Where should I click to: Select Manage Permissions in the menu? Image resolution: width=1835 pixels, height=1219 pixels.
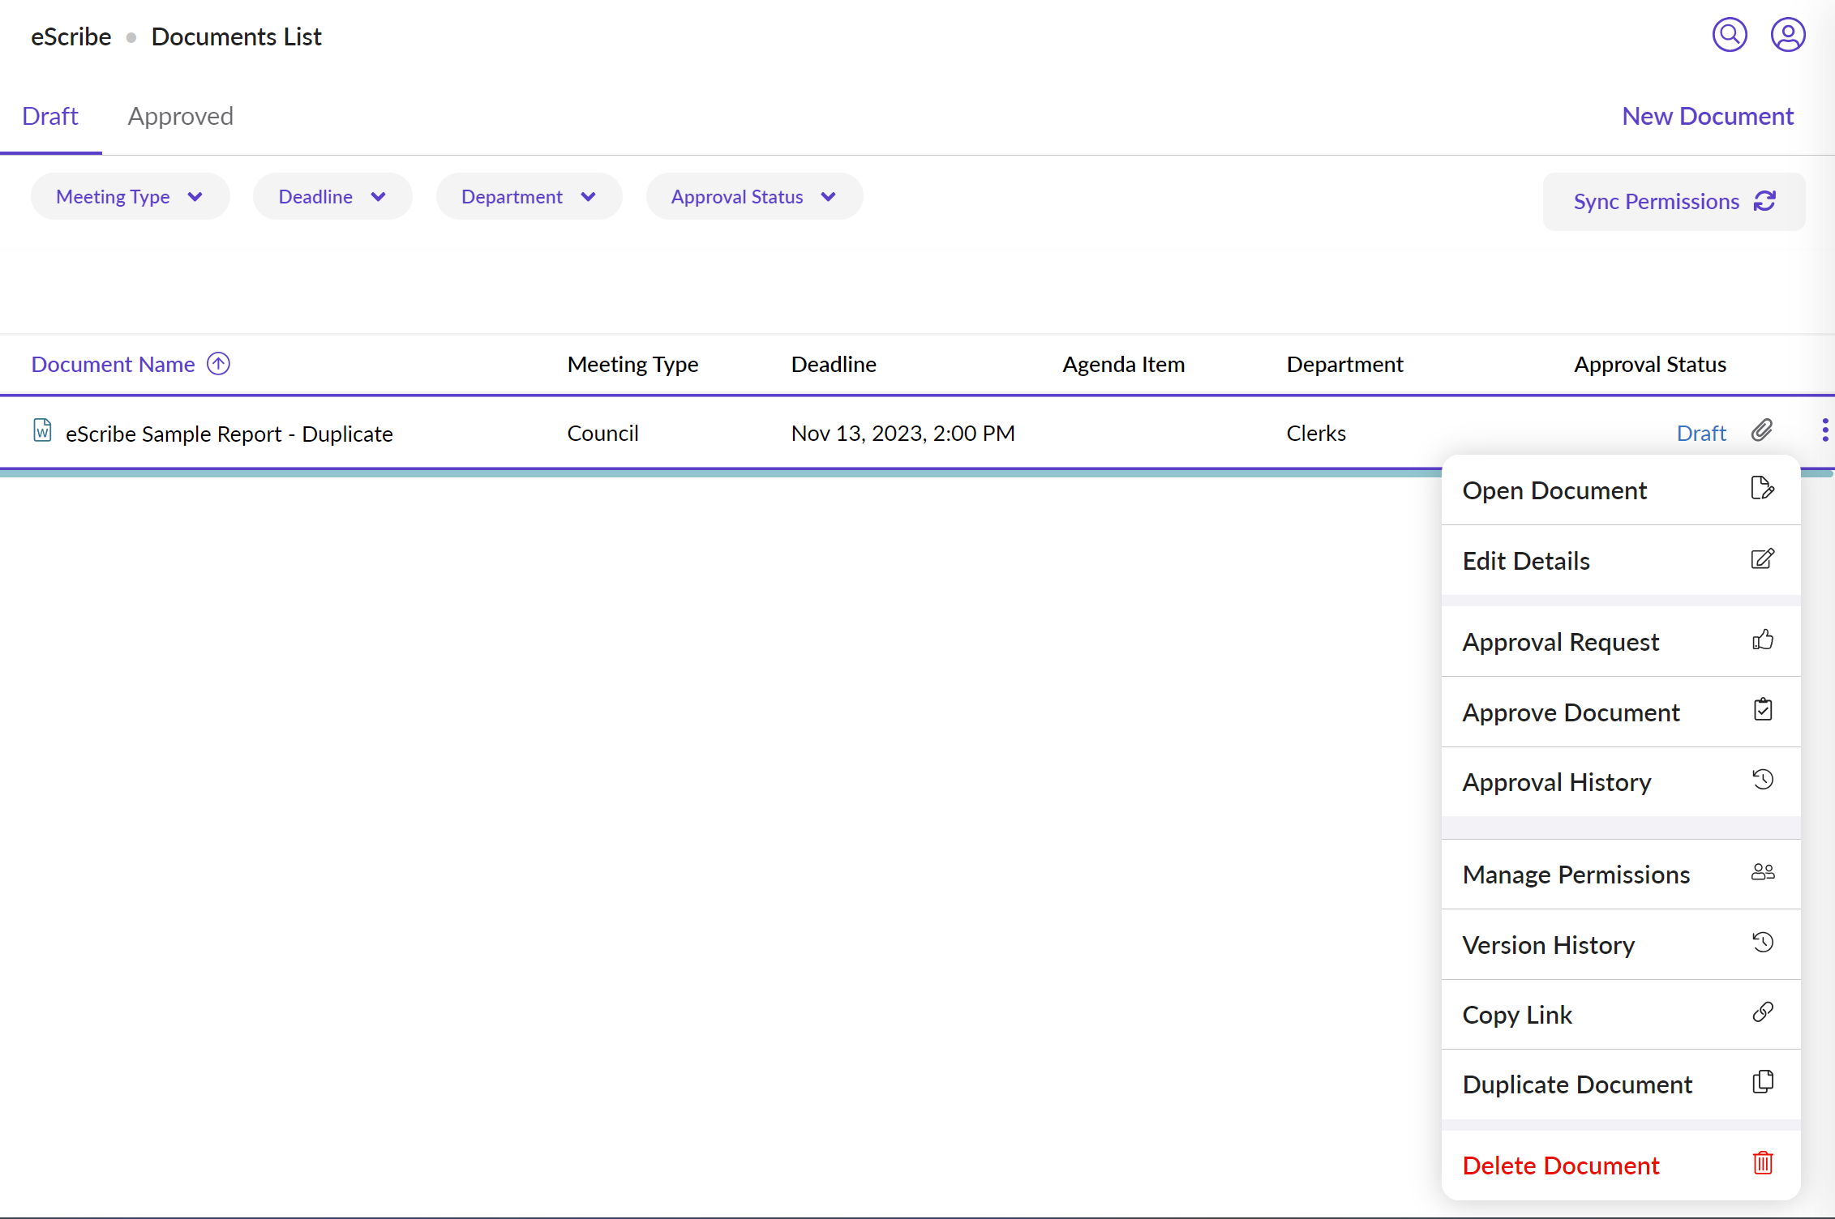click(x=1576, y=875)
